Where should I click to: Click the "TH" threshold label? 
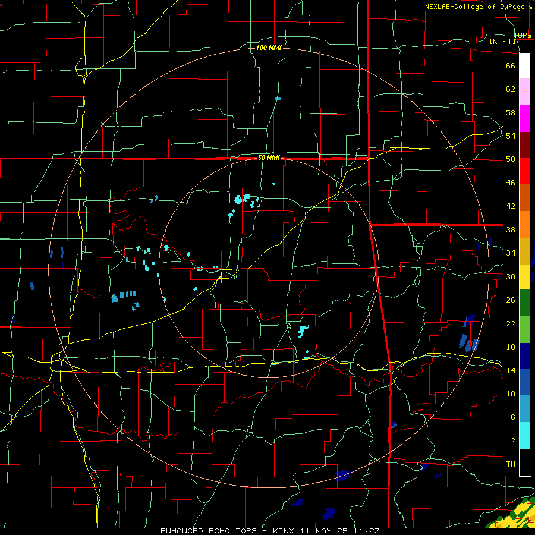511,464
